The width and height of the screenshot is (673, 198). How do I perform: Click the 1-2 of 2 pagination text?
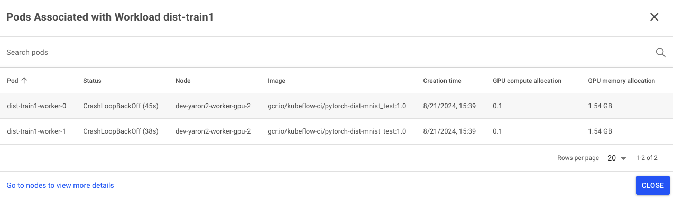[647, 158]
